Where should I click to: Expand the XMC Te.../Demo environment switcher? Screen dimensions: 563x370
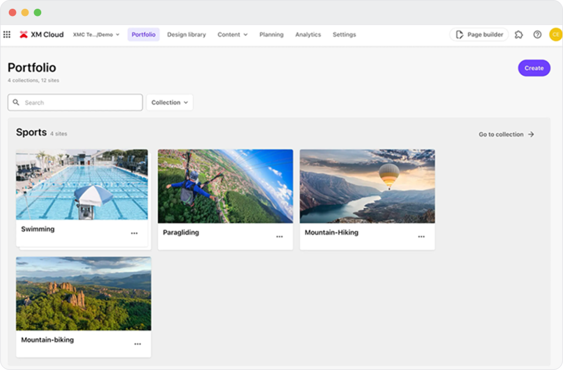click(96, 35)
